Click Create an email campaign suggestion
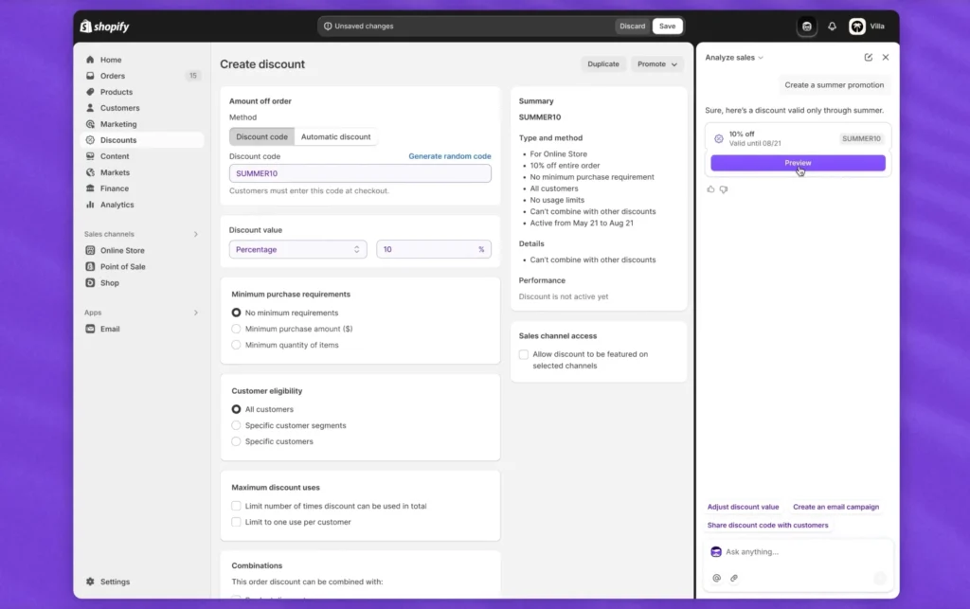 [x=835, y=507]
